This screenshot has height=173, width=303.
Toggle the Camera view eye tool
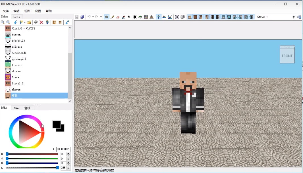pyautogui.click(x=107, y=17)
